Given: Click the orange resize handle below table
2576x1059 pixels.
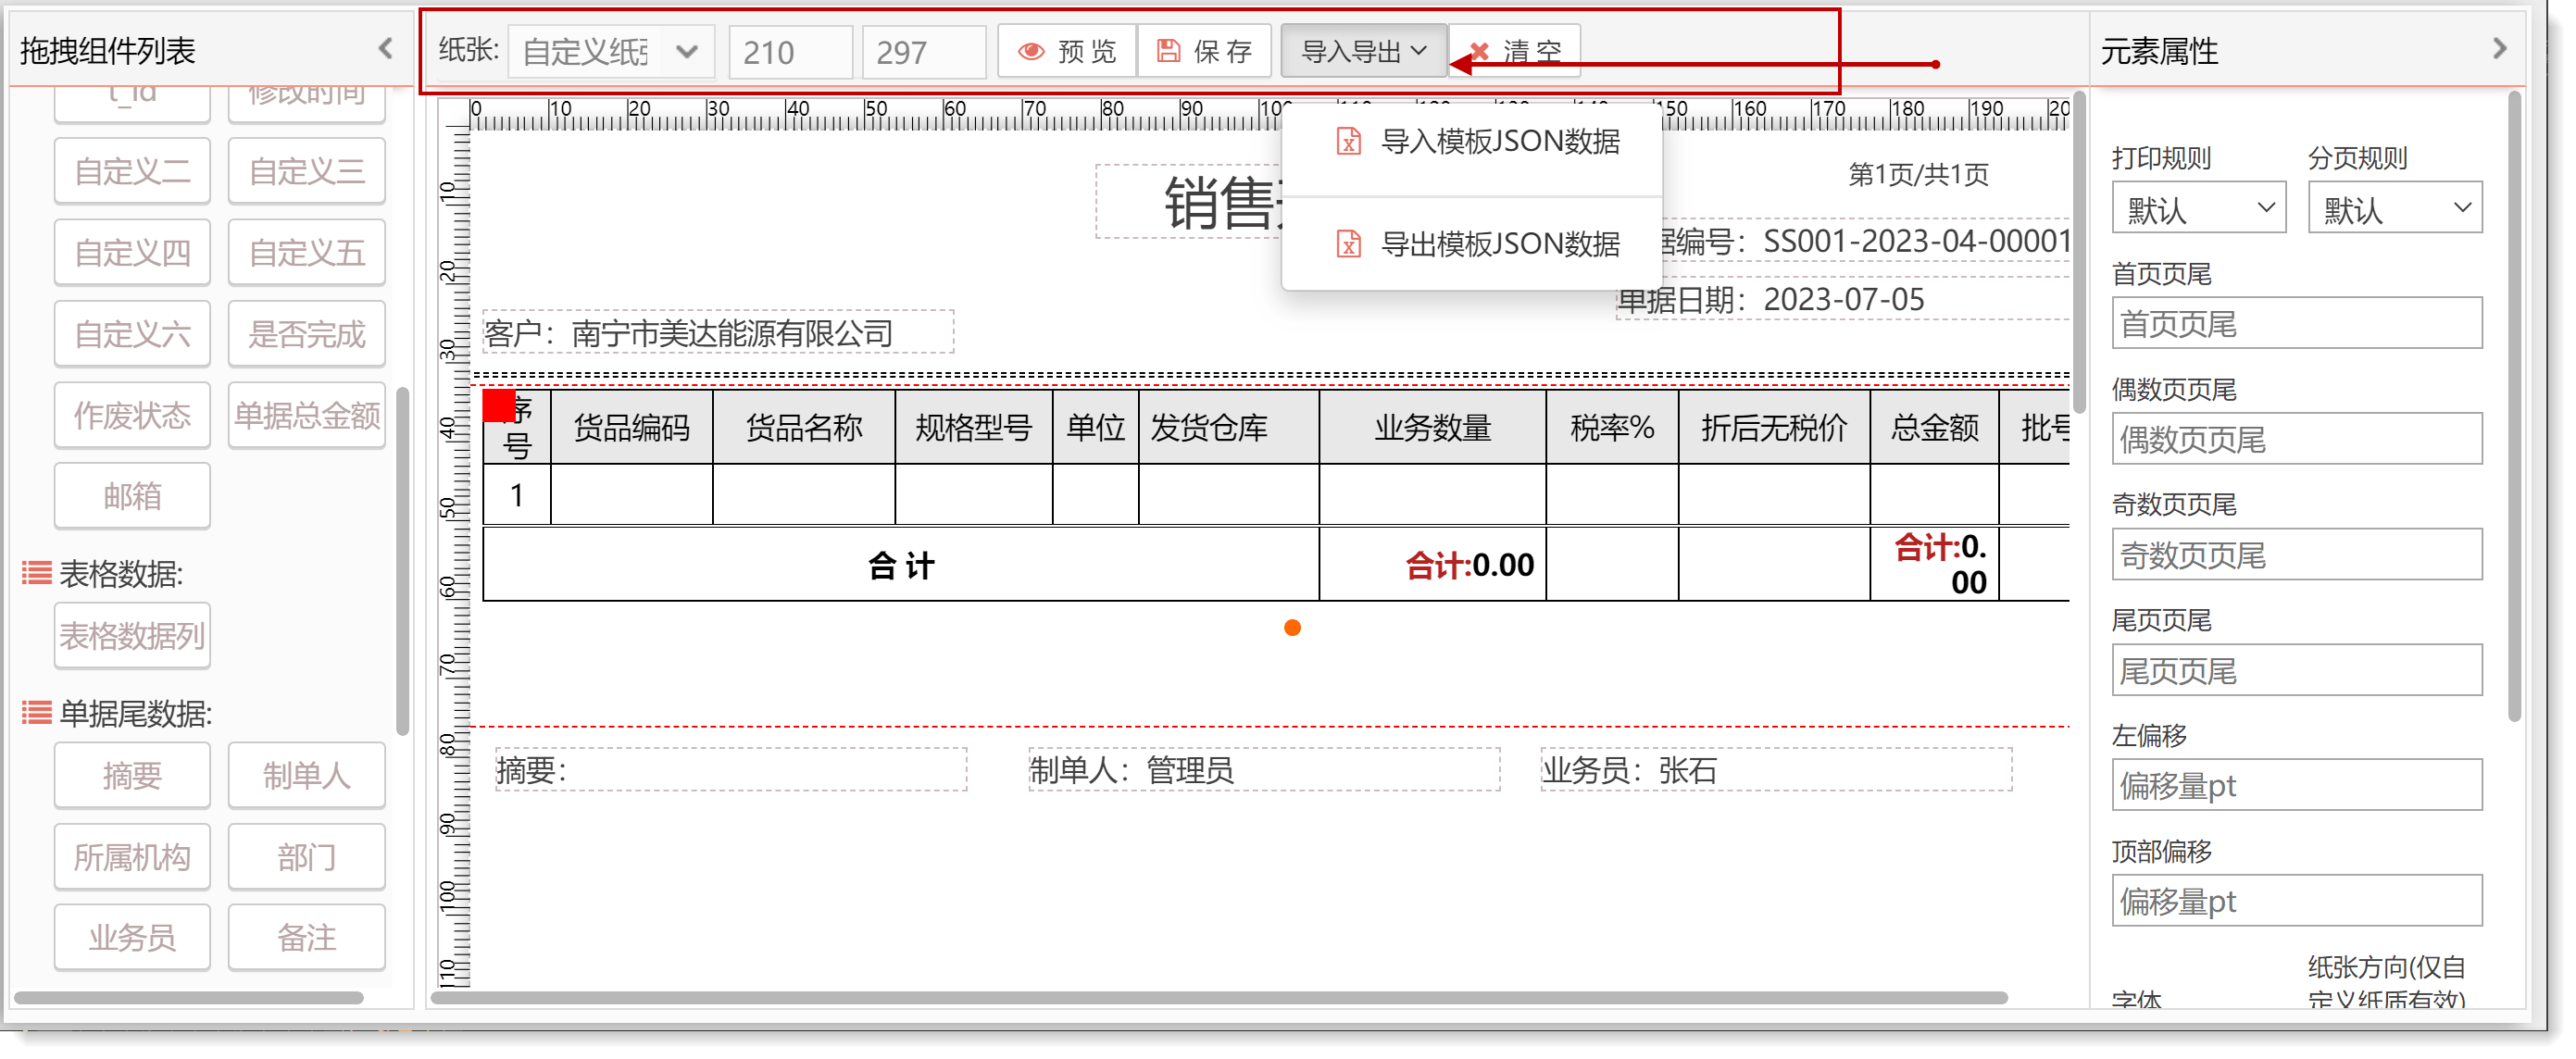Looking at the screenshot, I should pyautogui.click(x=1292, y=628).
